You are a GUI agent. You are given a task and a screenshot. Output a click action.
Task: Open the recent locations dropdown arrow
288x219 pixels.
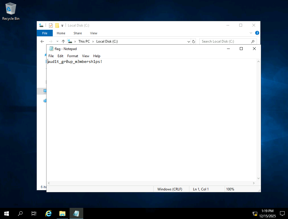[x=58, y=41]
